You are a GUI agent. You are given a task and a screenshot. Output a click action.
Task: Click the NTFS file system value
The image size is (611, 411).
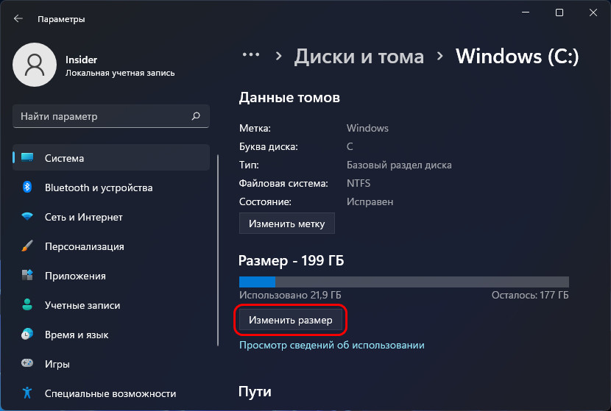click(359, 183)
